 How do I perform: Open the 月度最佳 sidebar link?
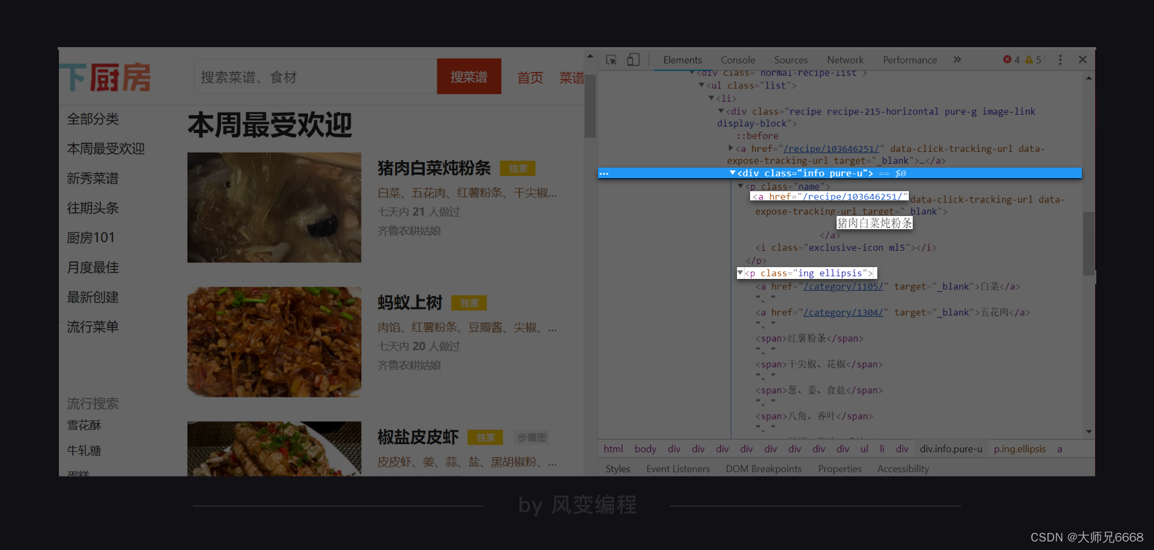pos(92,268)
